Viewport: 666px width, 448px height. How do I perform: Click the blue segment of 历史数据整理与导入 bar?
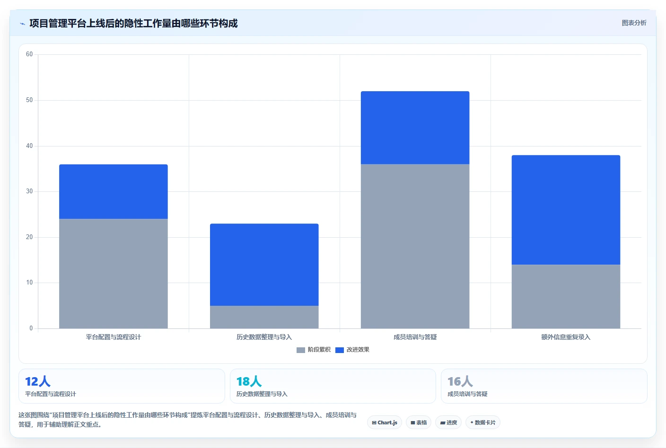pyautogui.click(x=264, y=265)
